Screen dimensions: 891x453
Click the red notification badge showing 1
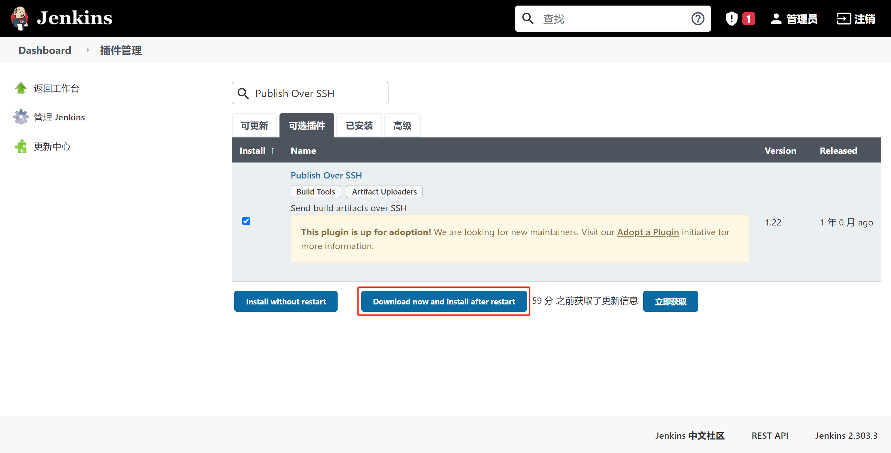coord(749,19)
